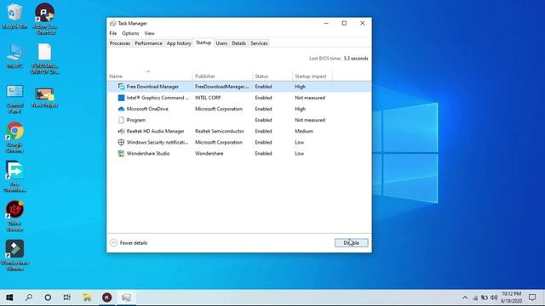The height and width of the screenshot is (306, 545).
Task: Select the Wondershare Filmora desktop shortcut
Action: (x=14, y=255)
